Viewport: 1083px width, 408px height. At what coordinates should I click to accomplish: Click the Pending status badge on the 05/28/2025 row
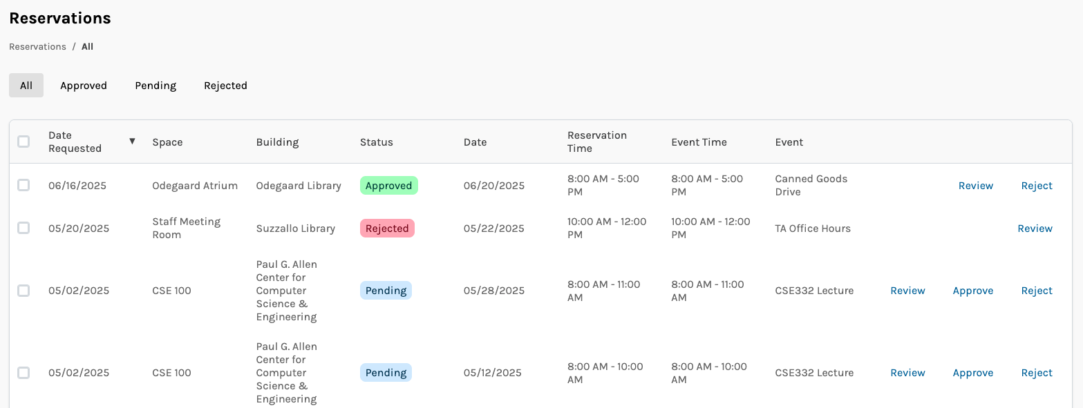coord(386,290)
